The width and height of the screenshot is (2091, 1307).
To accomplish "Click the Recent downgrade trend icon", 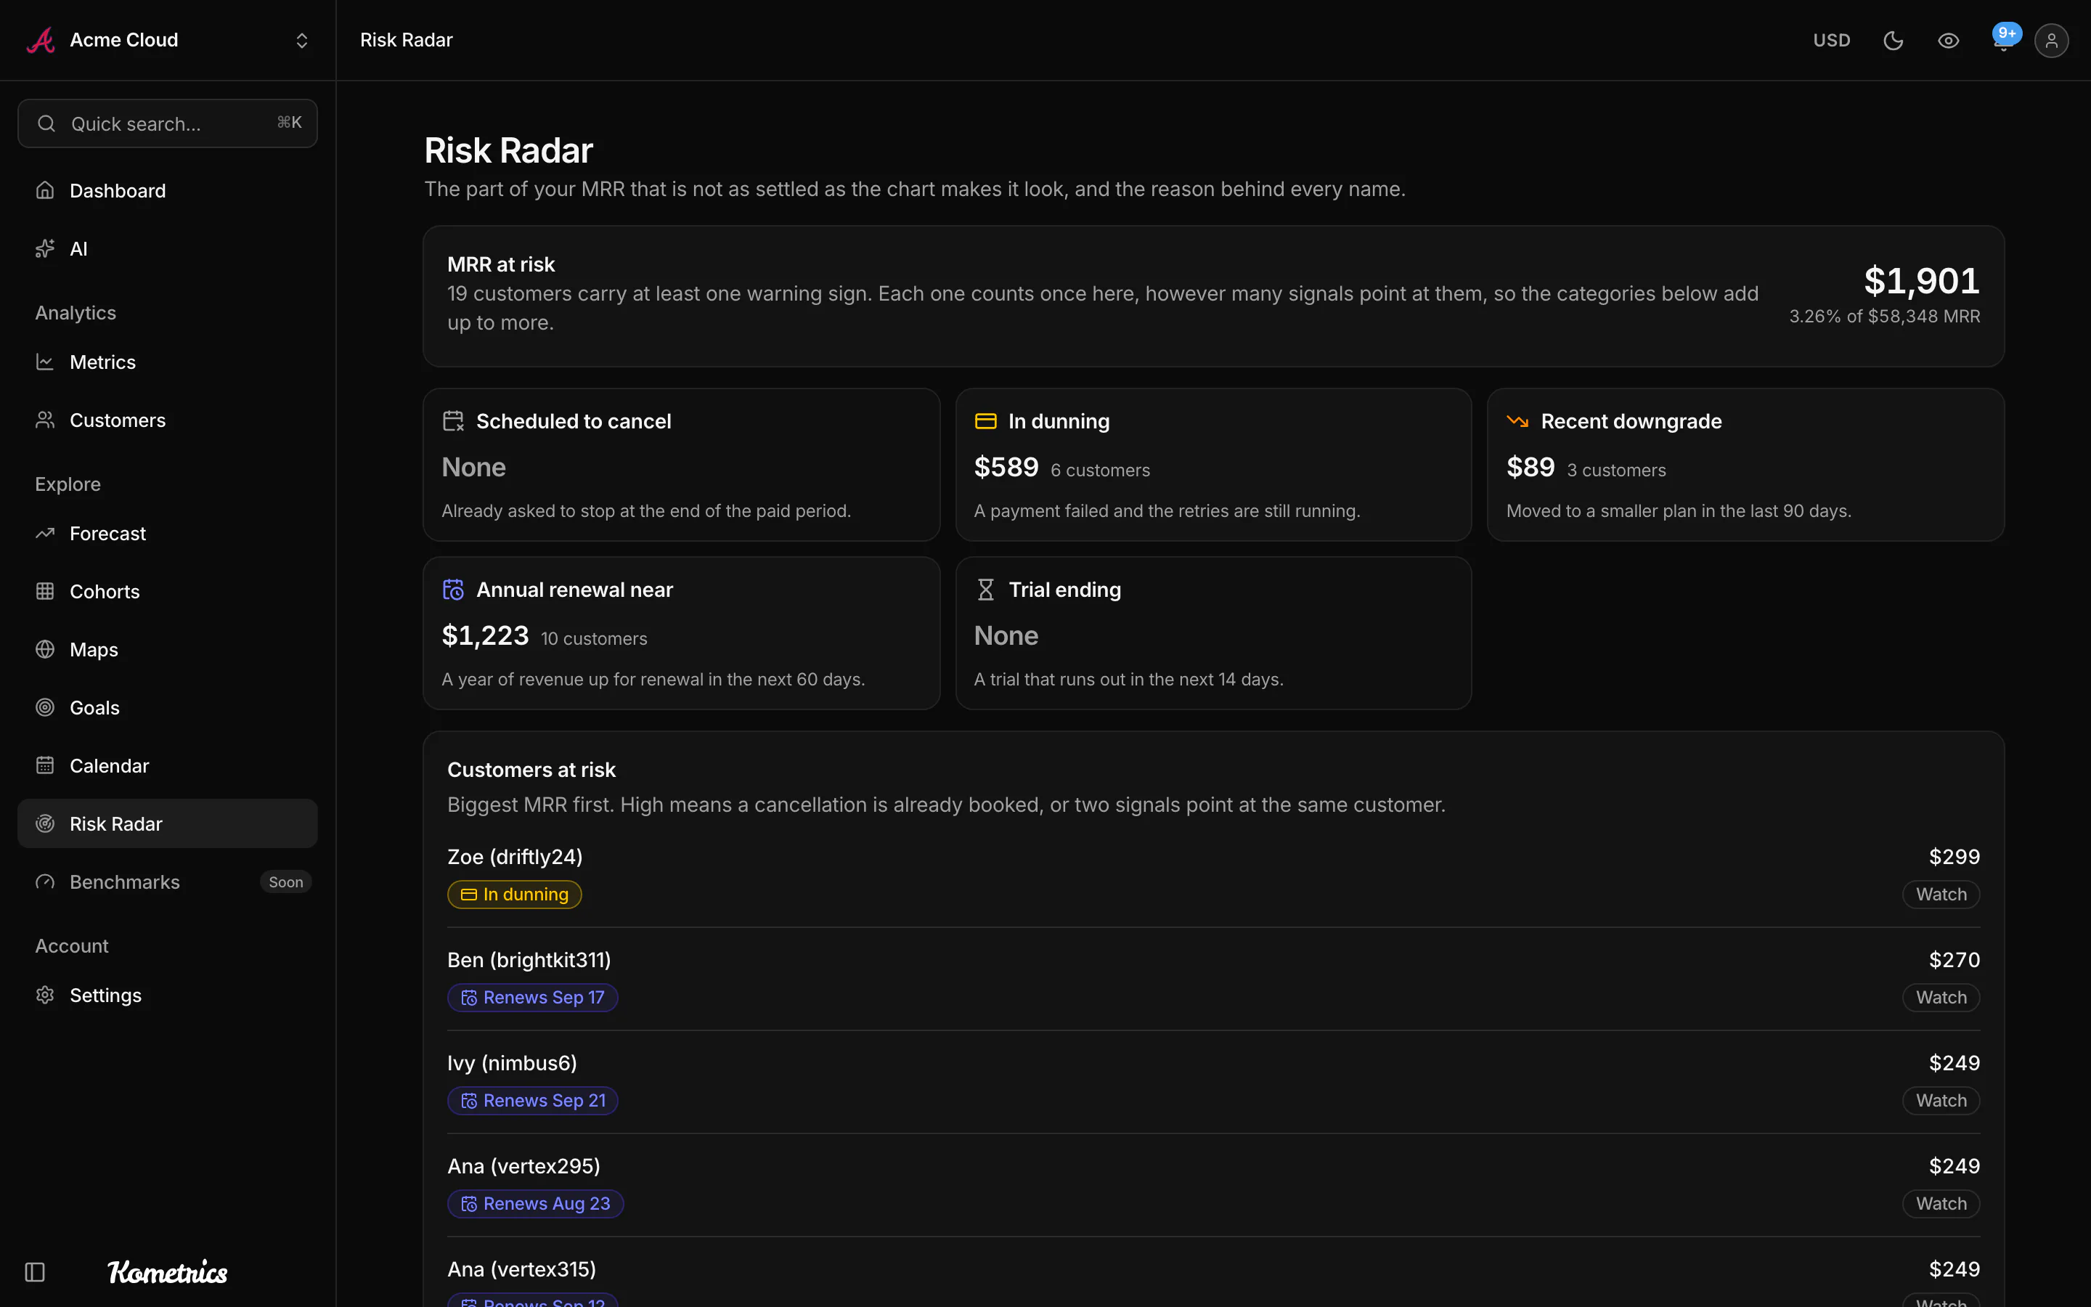I will coord(1518,421).
